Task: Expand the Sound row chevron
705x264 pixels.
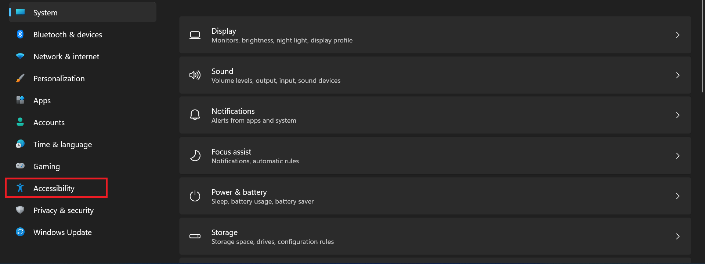Action: [678, 75]
